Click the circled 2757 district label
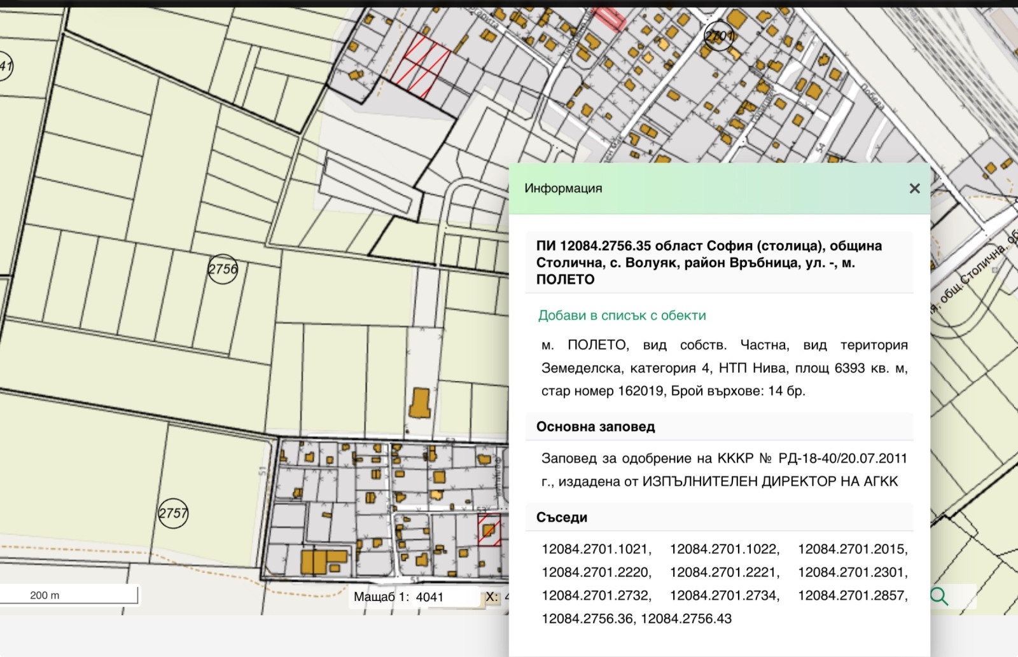 pos(173,513)
